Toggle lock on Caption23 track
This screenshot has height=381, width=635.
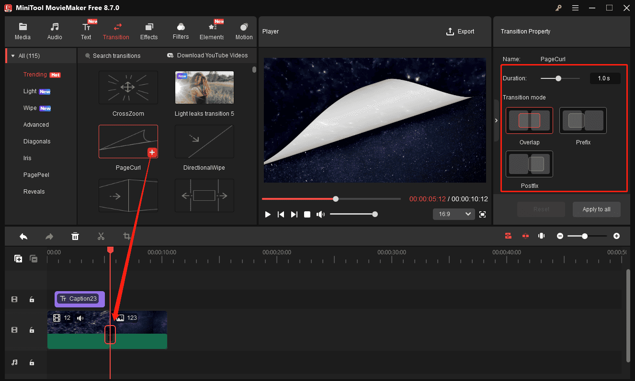[x=32, y=299]
